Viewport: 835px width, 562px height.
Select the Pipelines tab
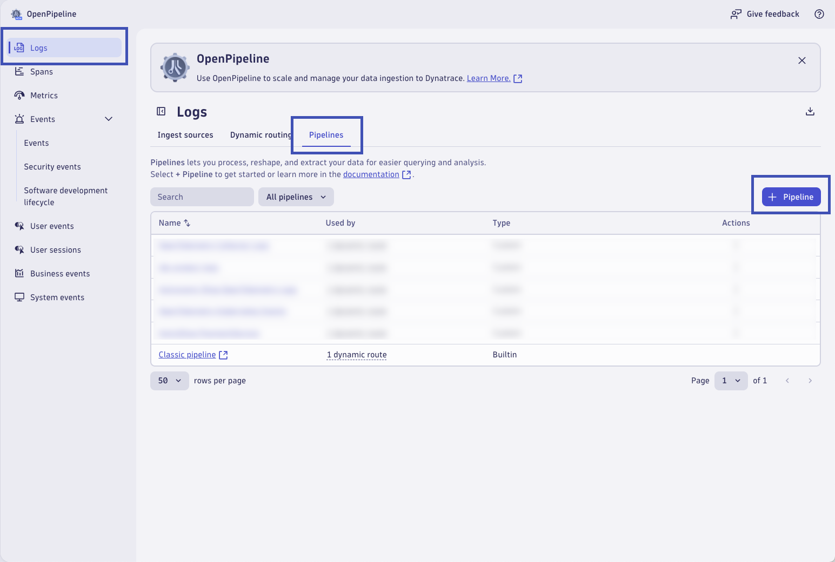coord(326,135)
